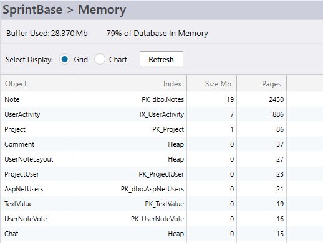
Task: Click the SprintBase > Memory title
Action: 64,10
